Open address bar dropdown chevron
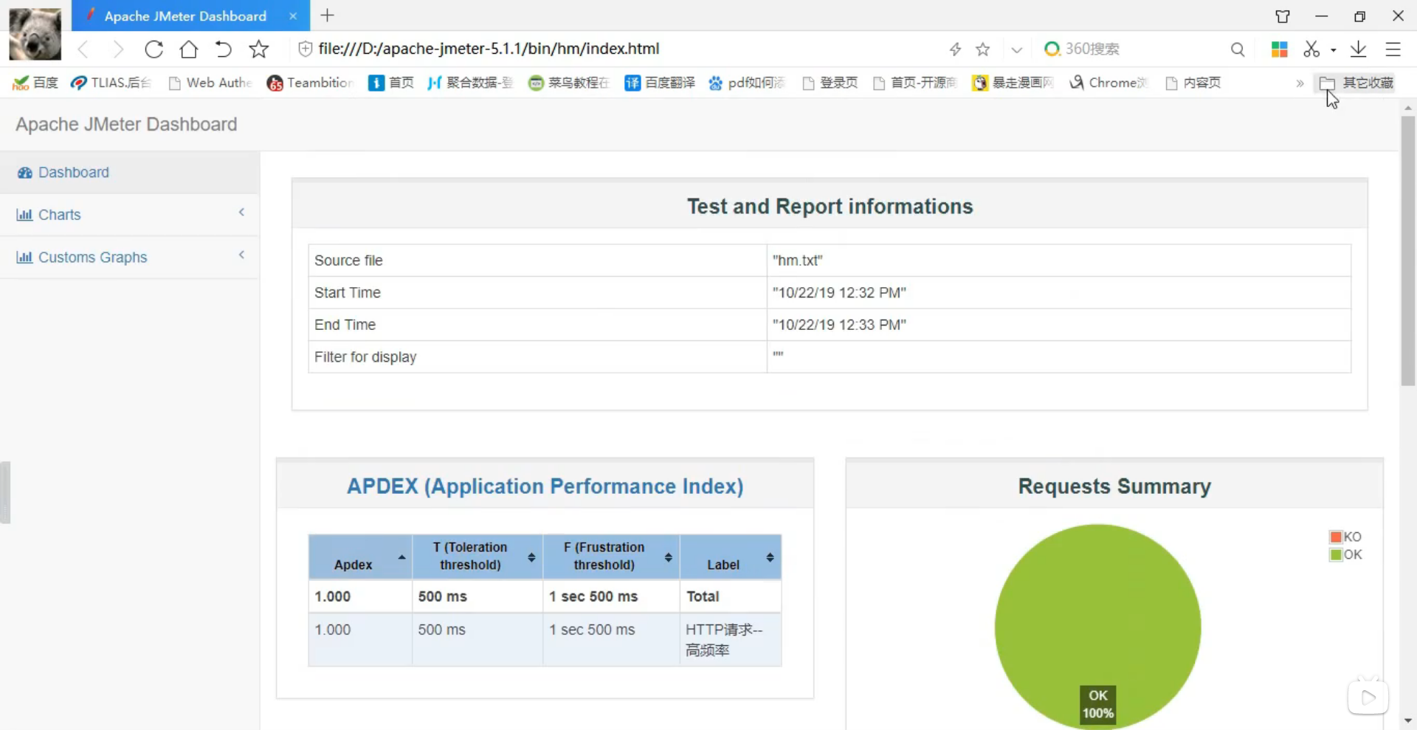1417x730 pixels. click(1016, 50)
